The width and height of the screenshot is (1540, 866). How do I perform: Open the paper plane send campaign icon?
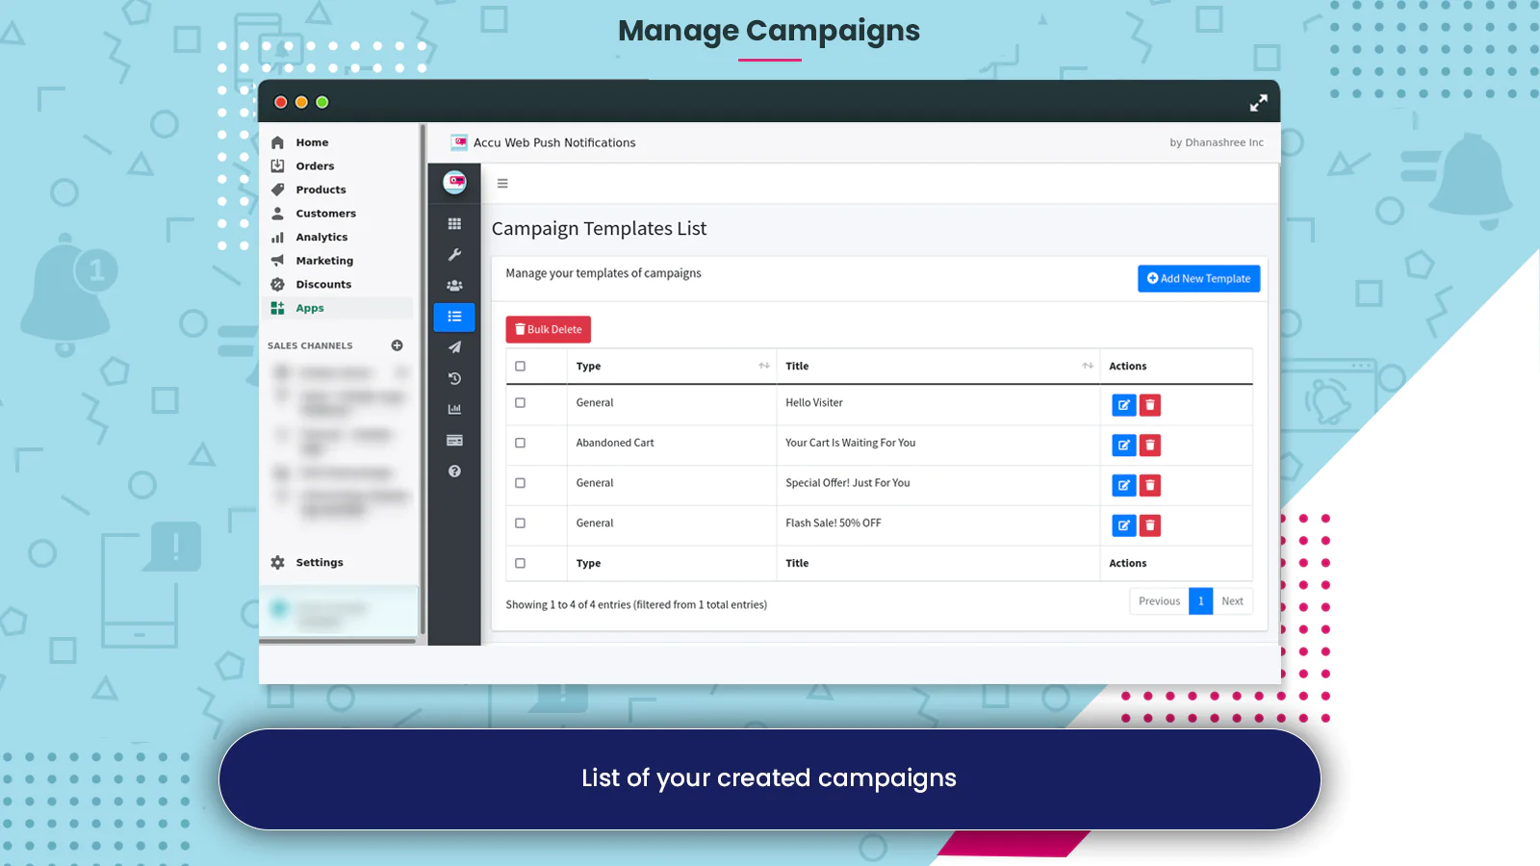point(454,347)
